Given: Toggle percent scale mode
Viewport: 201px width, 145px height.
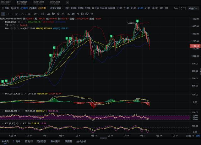Looking at the screenshot, I should (x=193, y=136).
